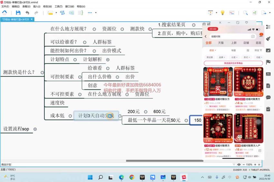Tap 销量 sort option in phone

click(x=233, y=50)
